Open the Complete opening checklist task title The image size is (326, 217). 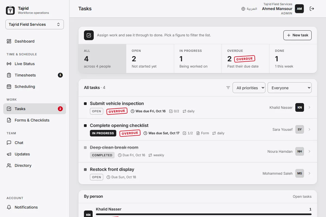click(119, 125)
